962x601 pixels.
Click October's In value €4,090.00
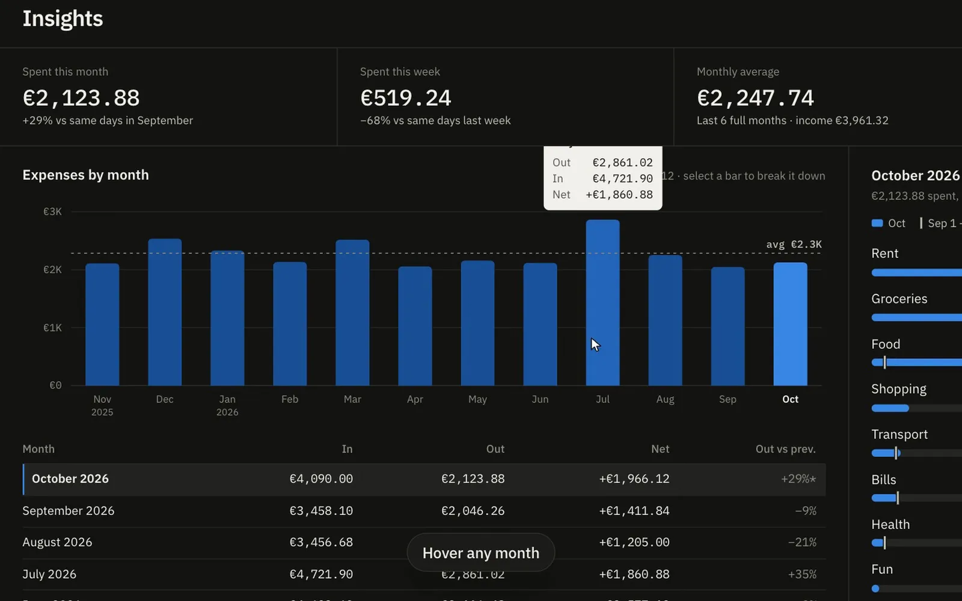click(321, 479)
